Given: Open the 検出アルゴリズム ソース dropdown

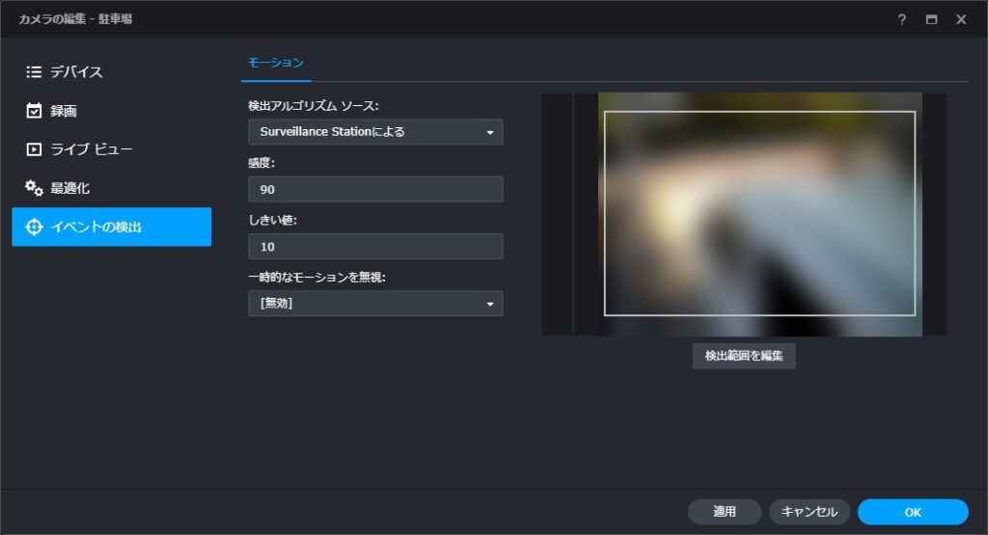Looking at the screenshot, I should [x=375, y=131].
